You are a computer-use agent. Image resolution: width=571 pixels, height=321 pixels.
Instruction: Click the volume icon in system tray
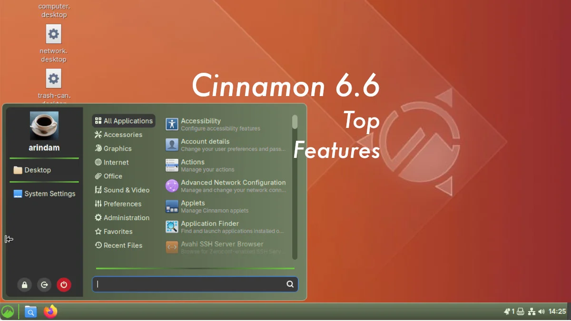pyautogui.click(x=542, y=312)
